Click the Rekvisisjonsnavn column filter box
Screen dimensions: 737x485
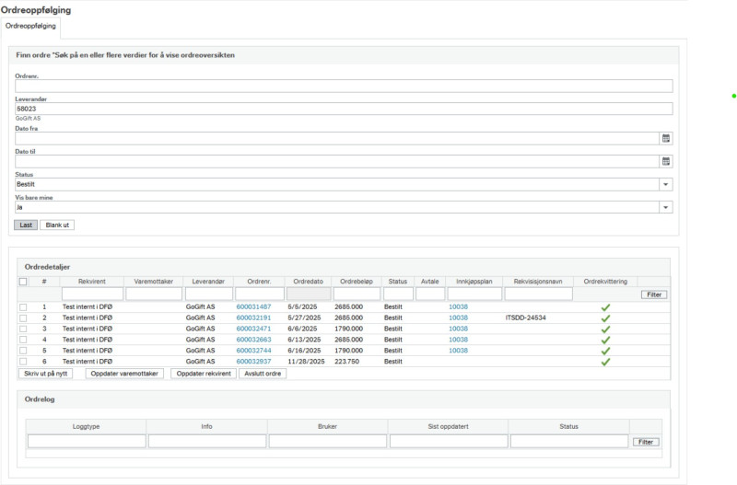tap(539, 294)
